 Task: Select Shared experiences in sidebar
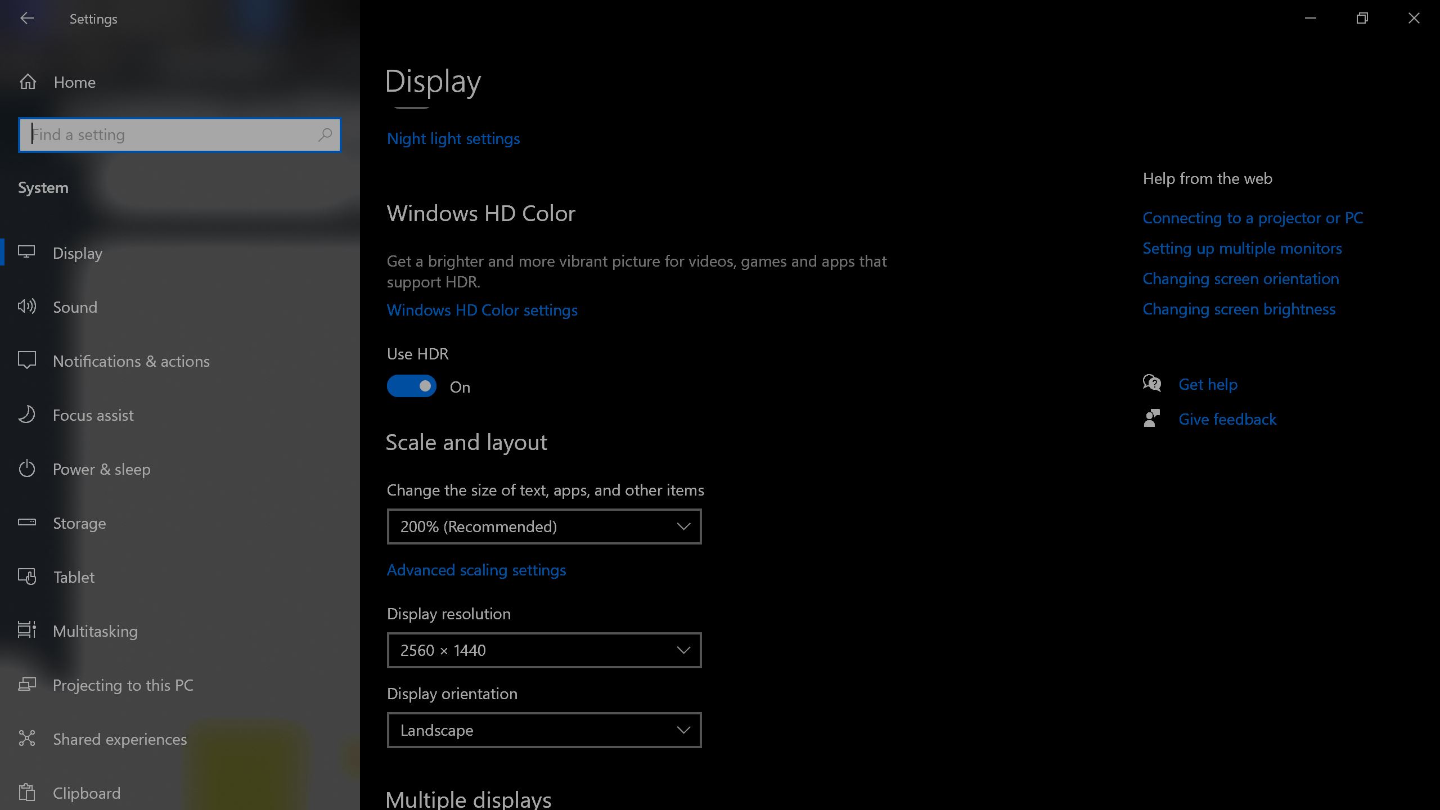121,738
